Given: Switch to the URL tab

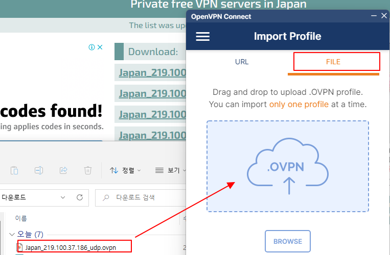Looking at the screenshot, I should (x=241, y=62).
